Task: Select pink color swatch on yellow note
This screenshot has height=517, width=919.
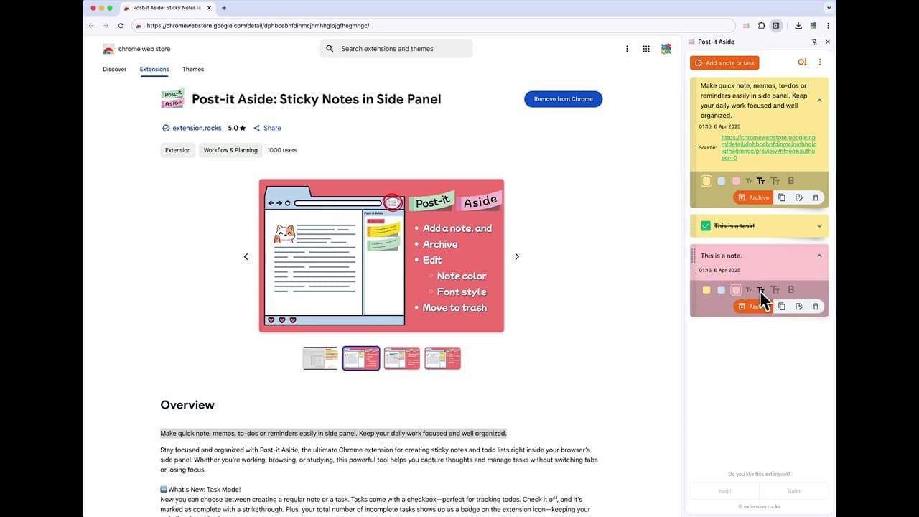Action: click(x=736, y=181)
